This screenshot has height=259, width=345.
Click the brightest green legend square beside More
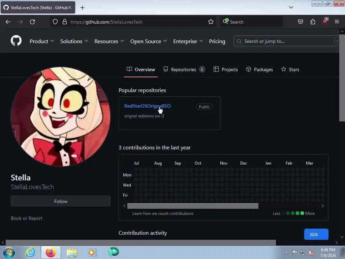pos(302,213)
